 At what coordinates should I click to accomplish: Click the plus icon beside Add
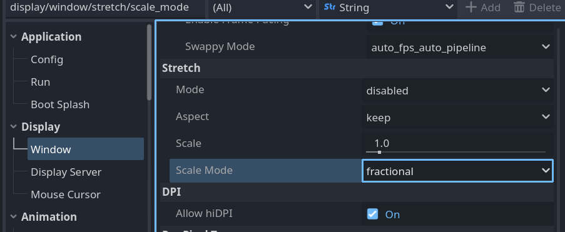click(471, 7)
